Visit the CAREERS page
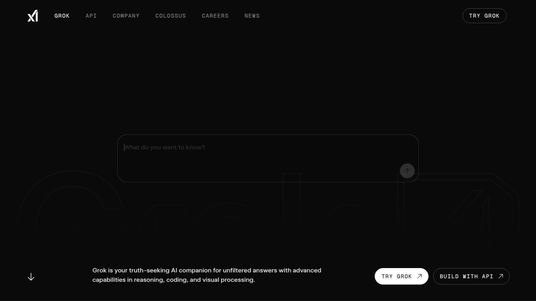This screenshot has height=301, width=536. [215, 16]
